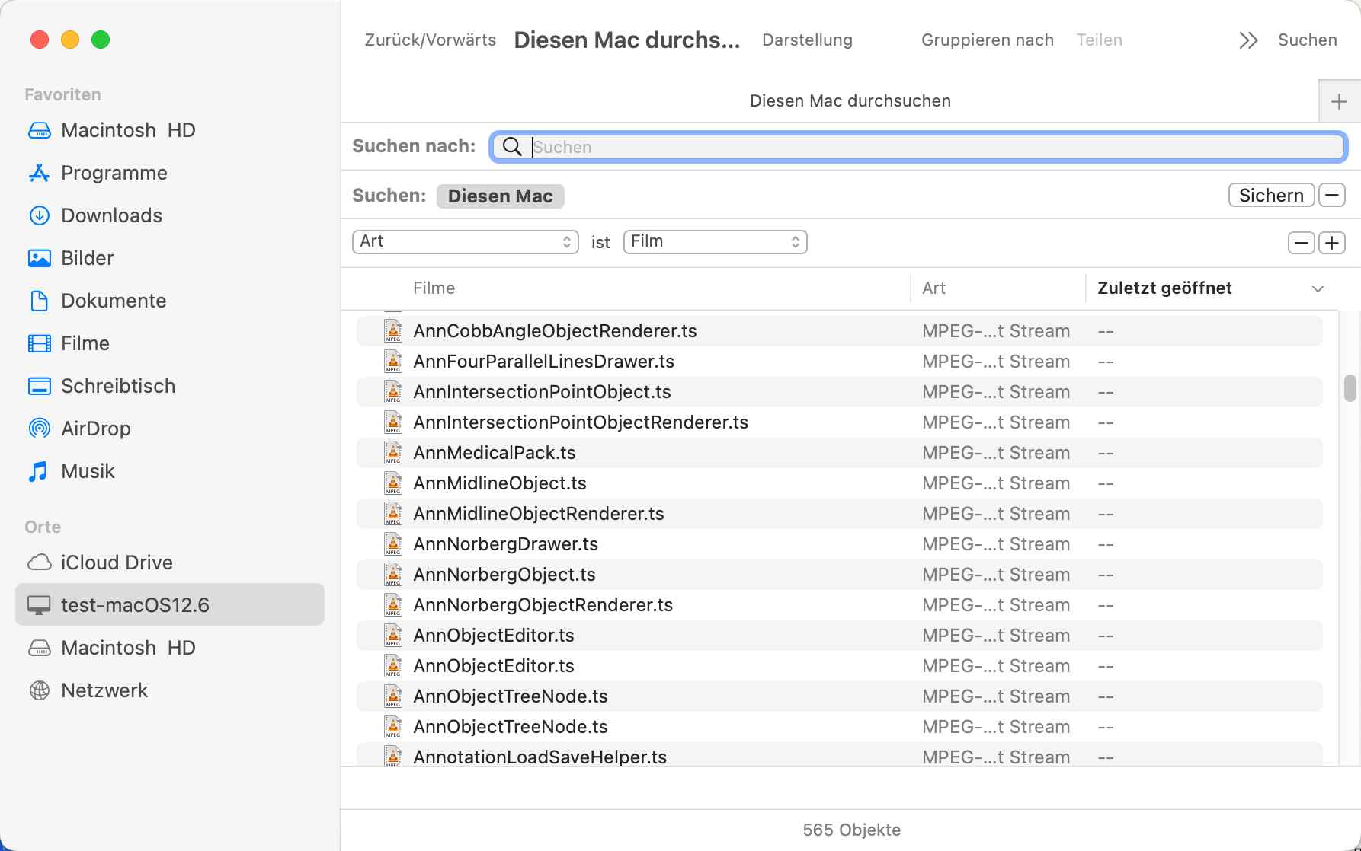Open AirDrop from the sidebar
1361x851 pixels.
[95, 429]
